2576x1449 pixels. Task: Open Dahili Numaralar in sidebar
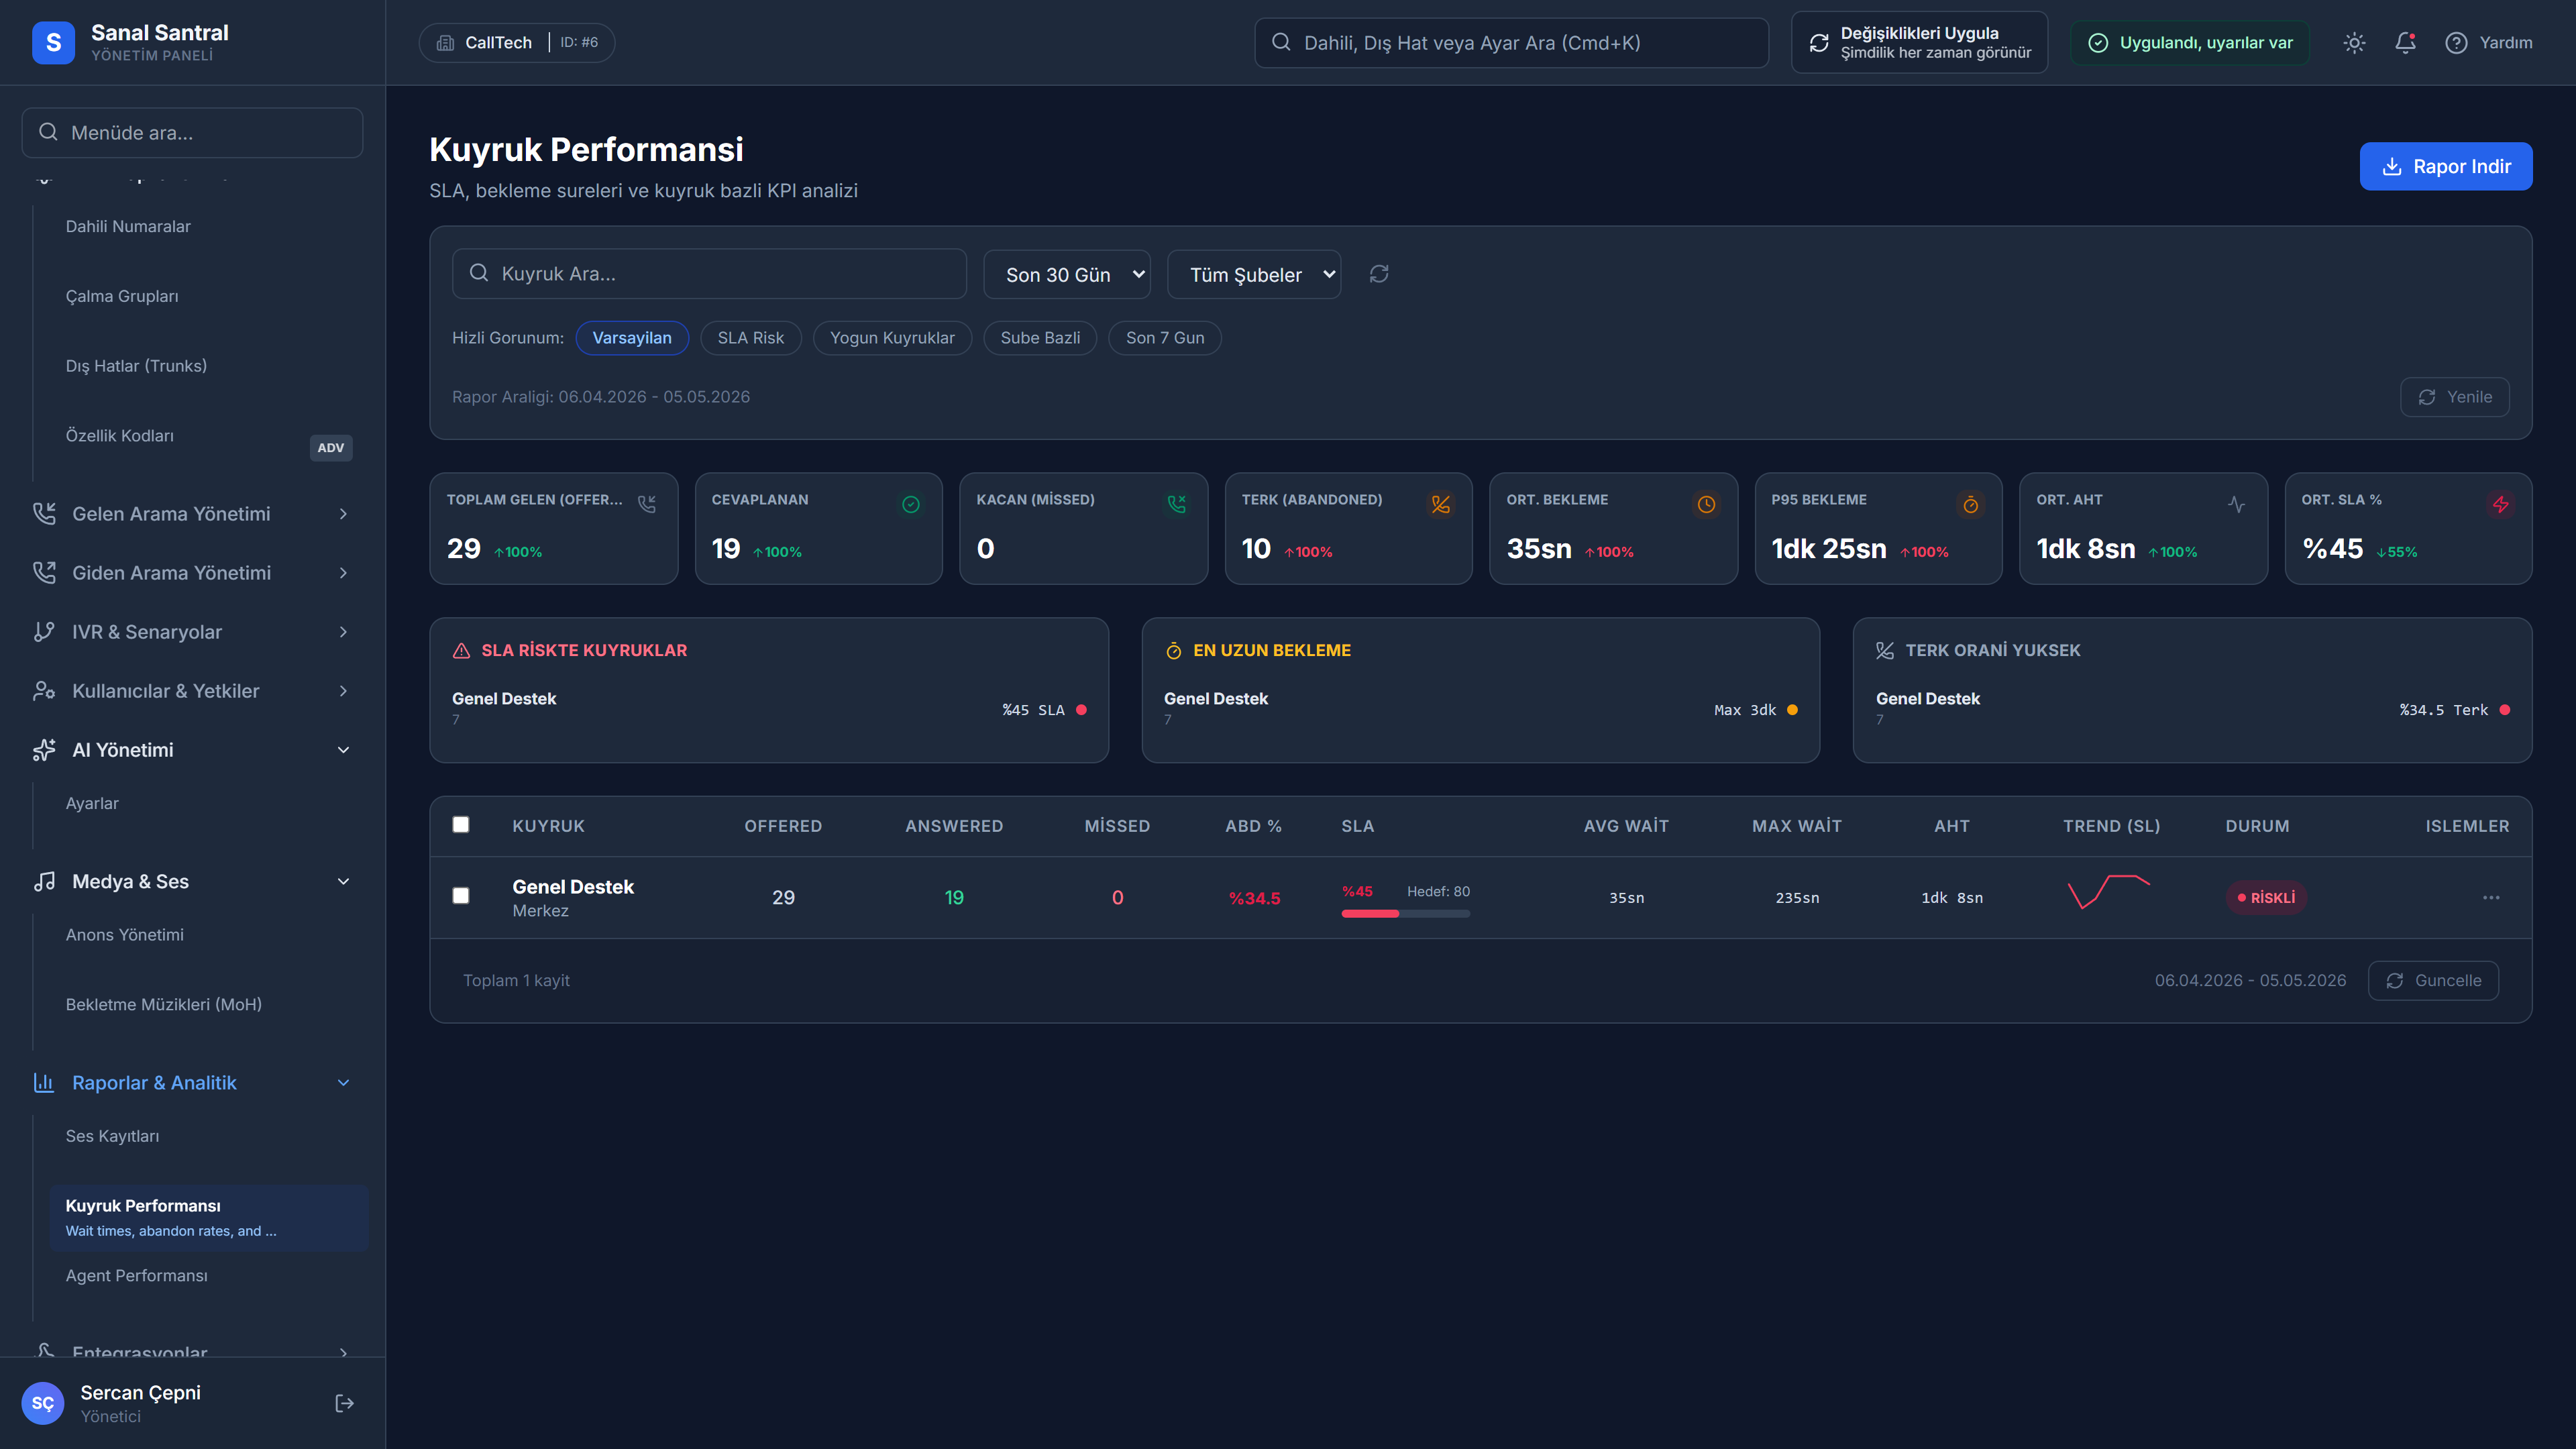point(128,226)
